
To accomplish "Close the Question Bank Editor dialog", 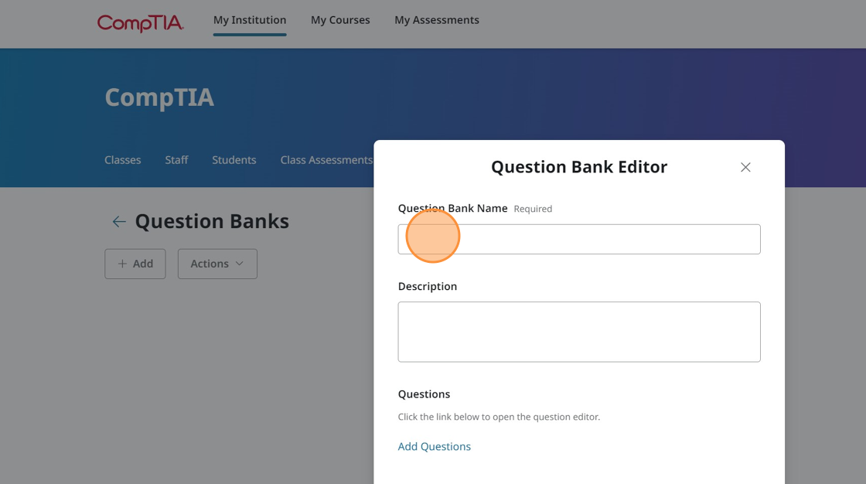I will coord(745,167).
